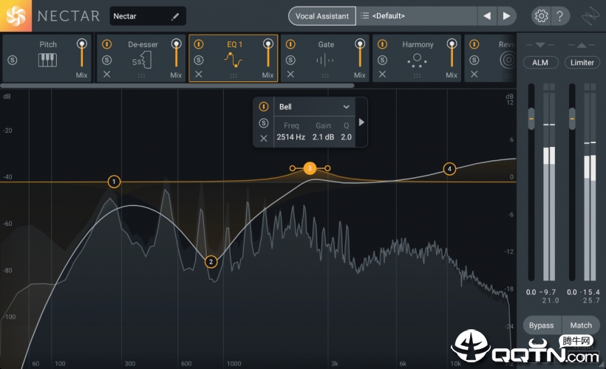Viewport: 606px width, 369px height.
Task: Solo the EQ 1 module
Action: 199,61
